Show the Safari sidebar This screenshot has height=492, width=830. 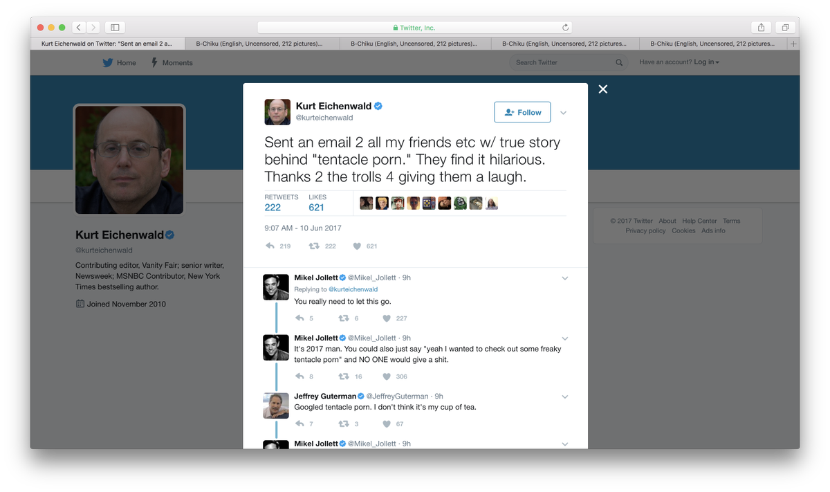tap(115, 28)
